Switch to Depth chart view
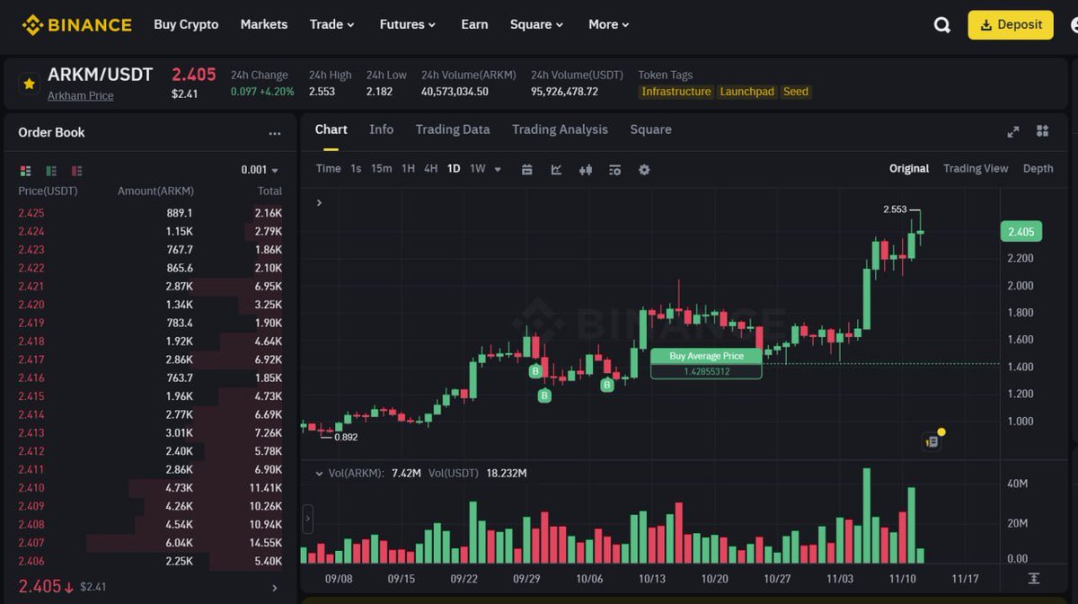 click(x=1038, y=169)
